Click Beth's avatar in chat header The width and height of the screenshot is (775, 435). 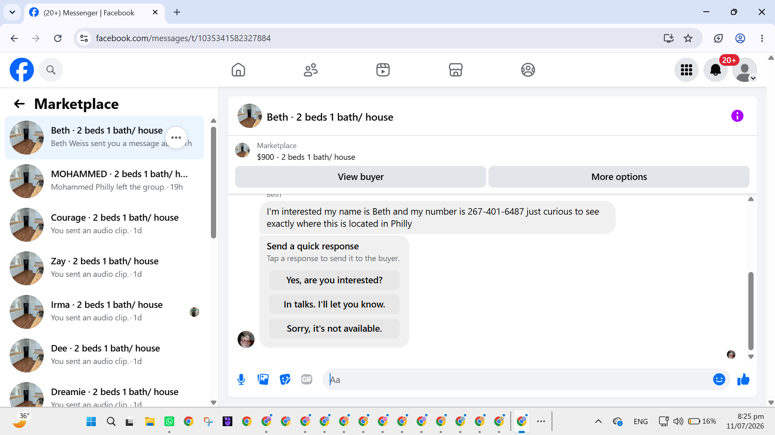coord(250,116)
